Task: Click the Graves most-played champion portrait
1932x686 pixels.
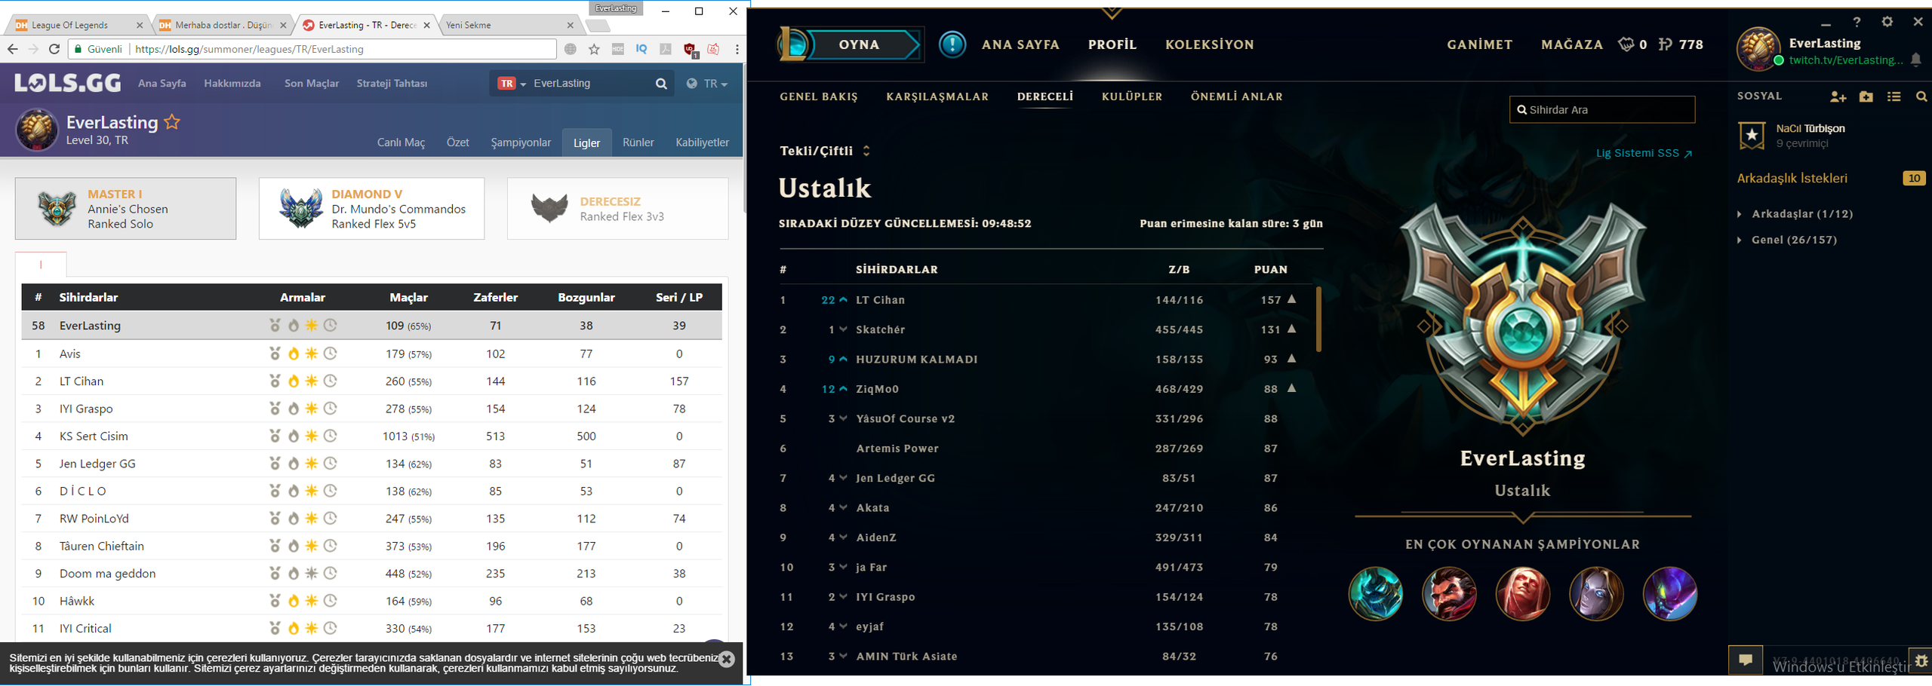Action: 1449,594
